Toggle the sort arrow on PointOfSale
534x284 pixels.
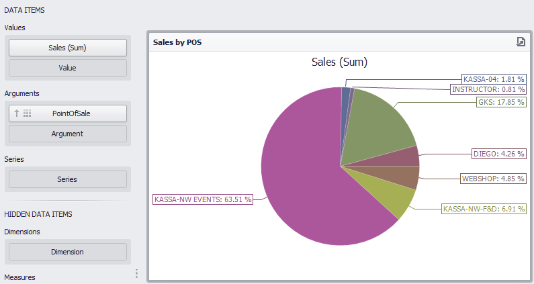coord(17,113)
